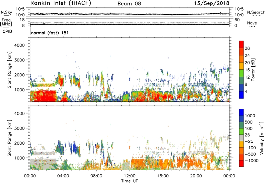
Task: Click the '16' tick on power colorbar
Action: (x=247, y=70)
